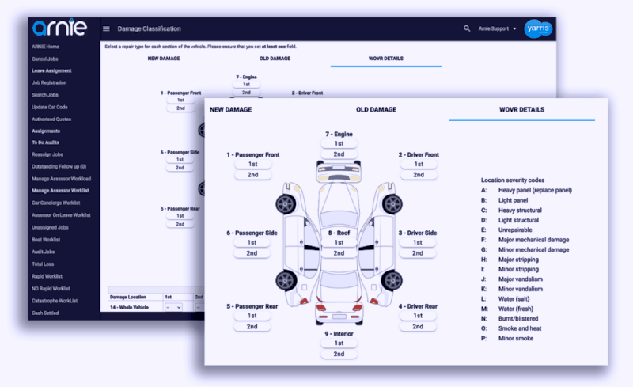Select 2nd under 4 - Driver Rear

pyautogui.click(x=418, y=326)
